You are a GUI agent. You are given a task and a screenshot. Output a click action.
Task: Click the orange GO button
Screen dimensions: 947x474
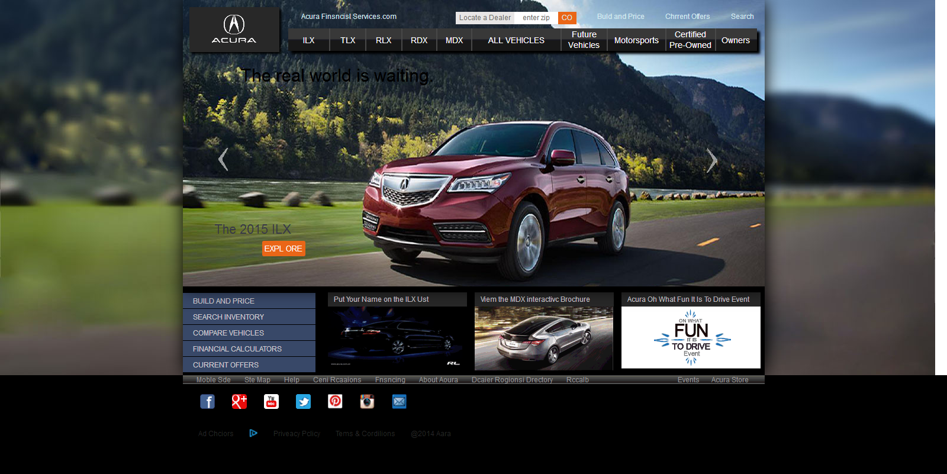(x=567, y=18)
